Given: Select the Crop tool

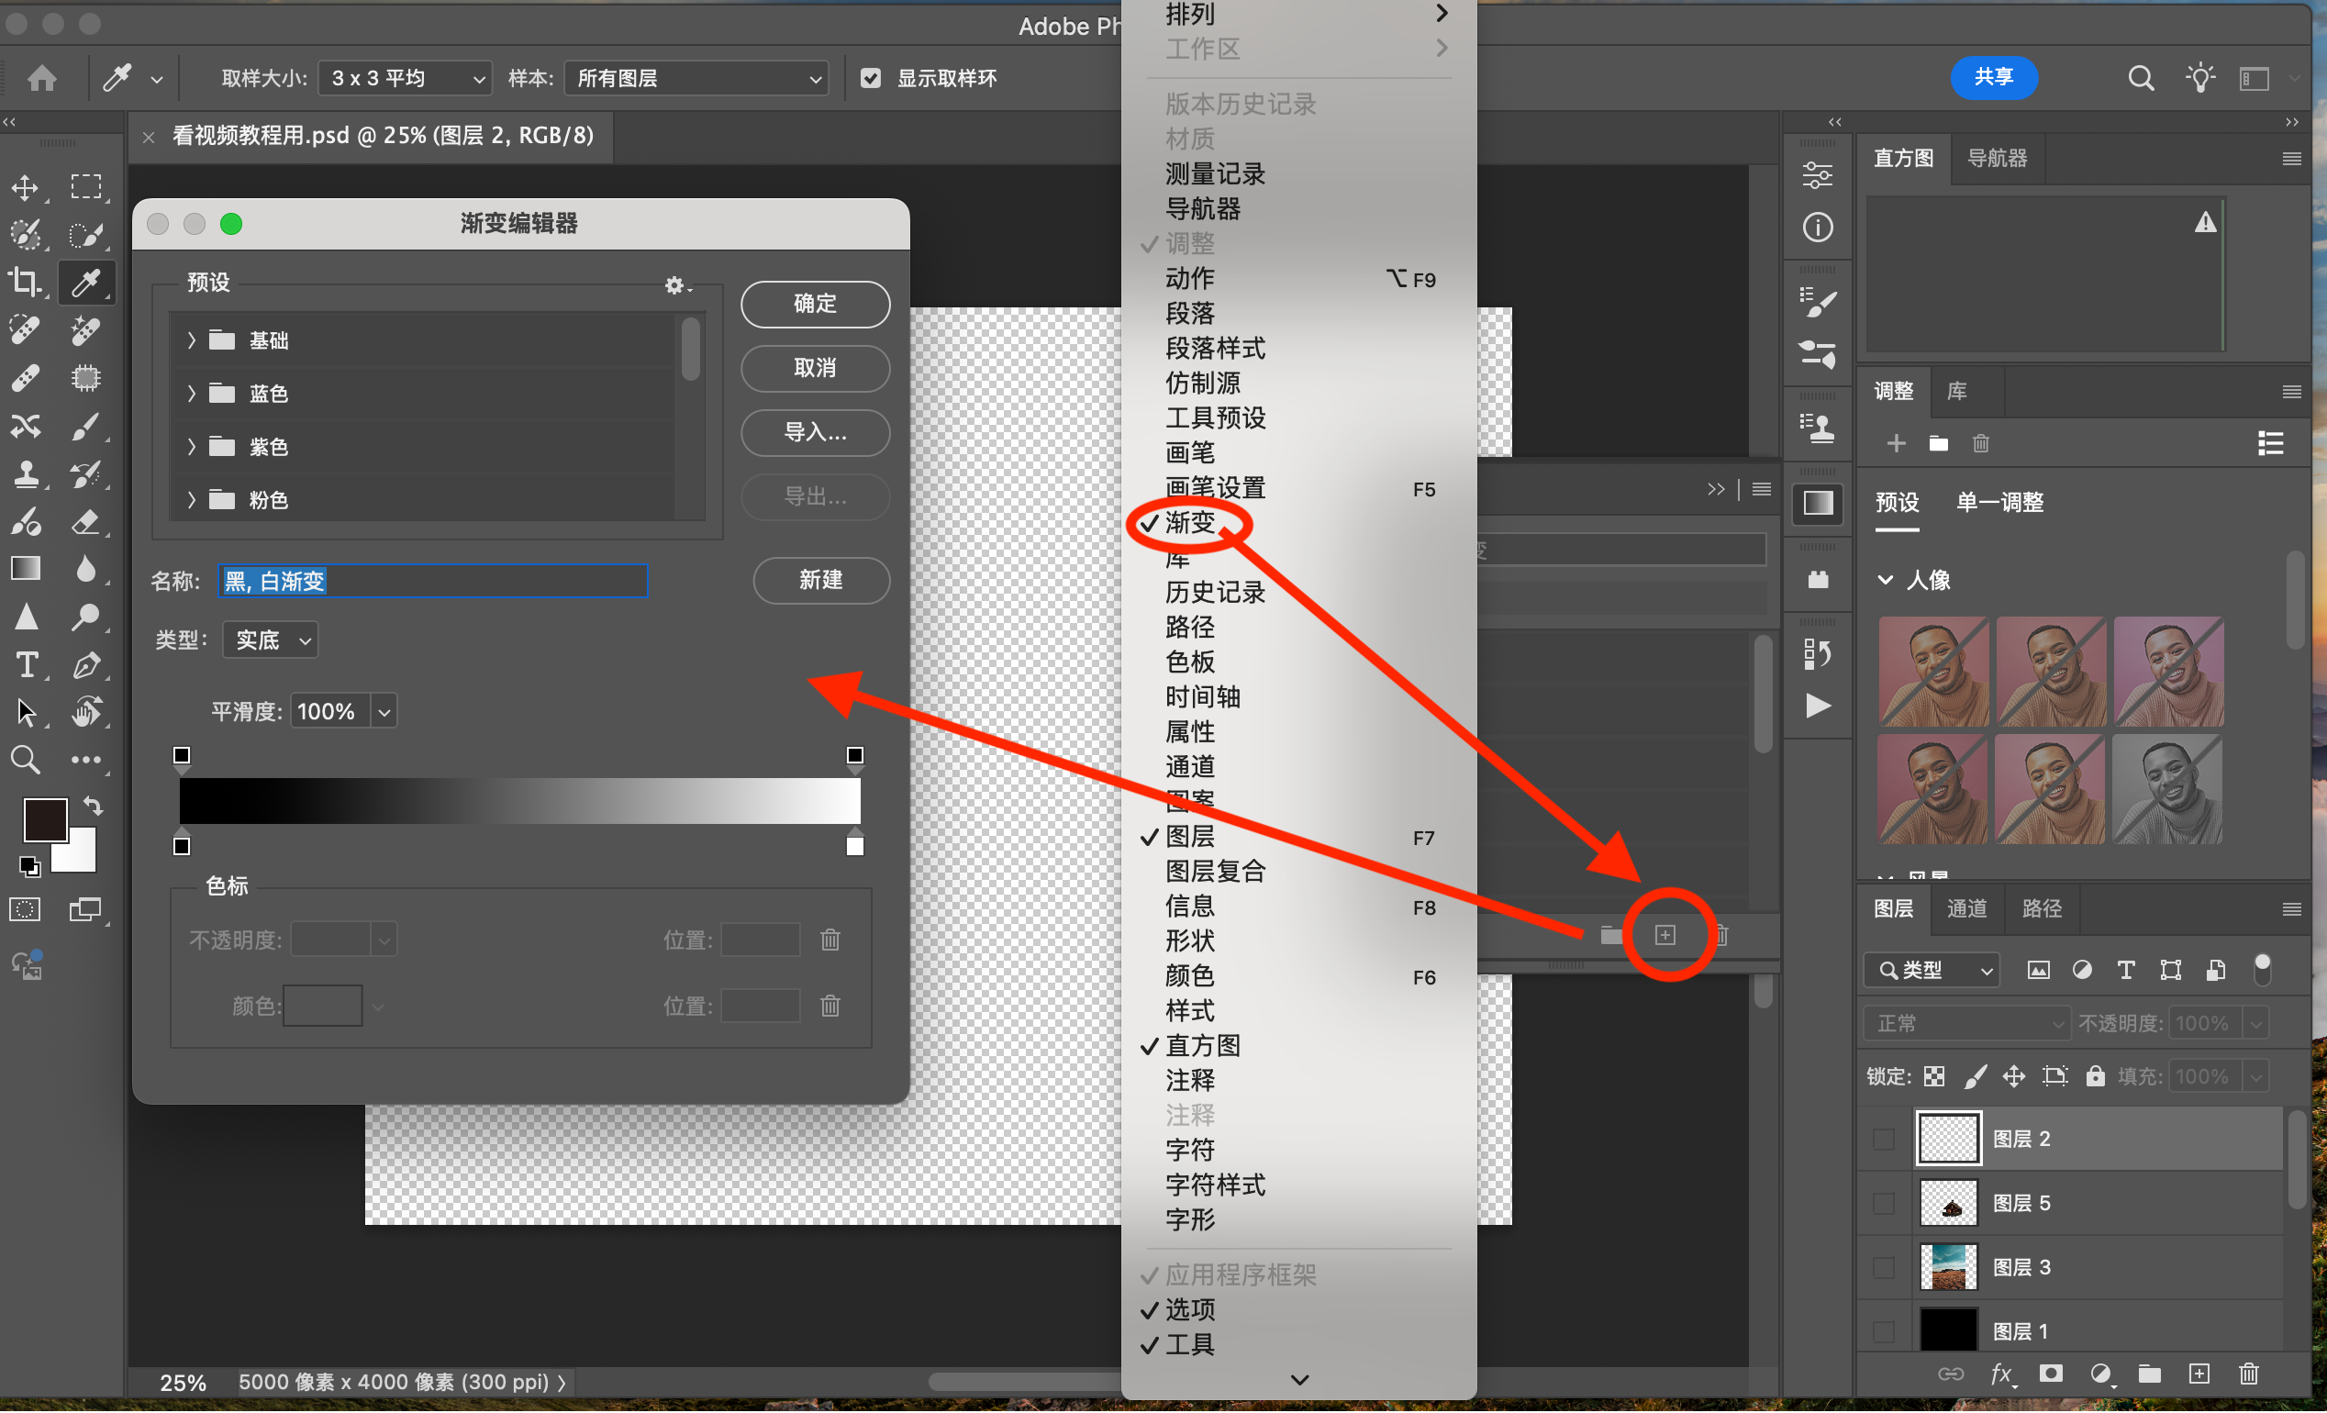Looking at the screenshot, I should pyautogui.click(x=26, y=282).
